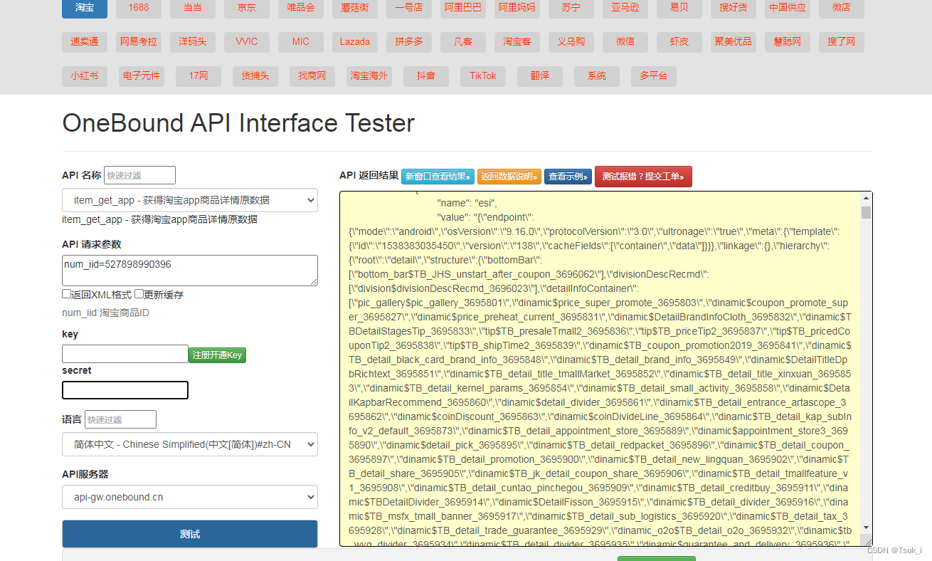Image resolution: width=932 pixels, height=561 pixels.
Task: Focus the secret input field
Action: 125,390
